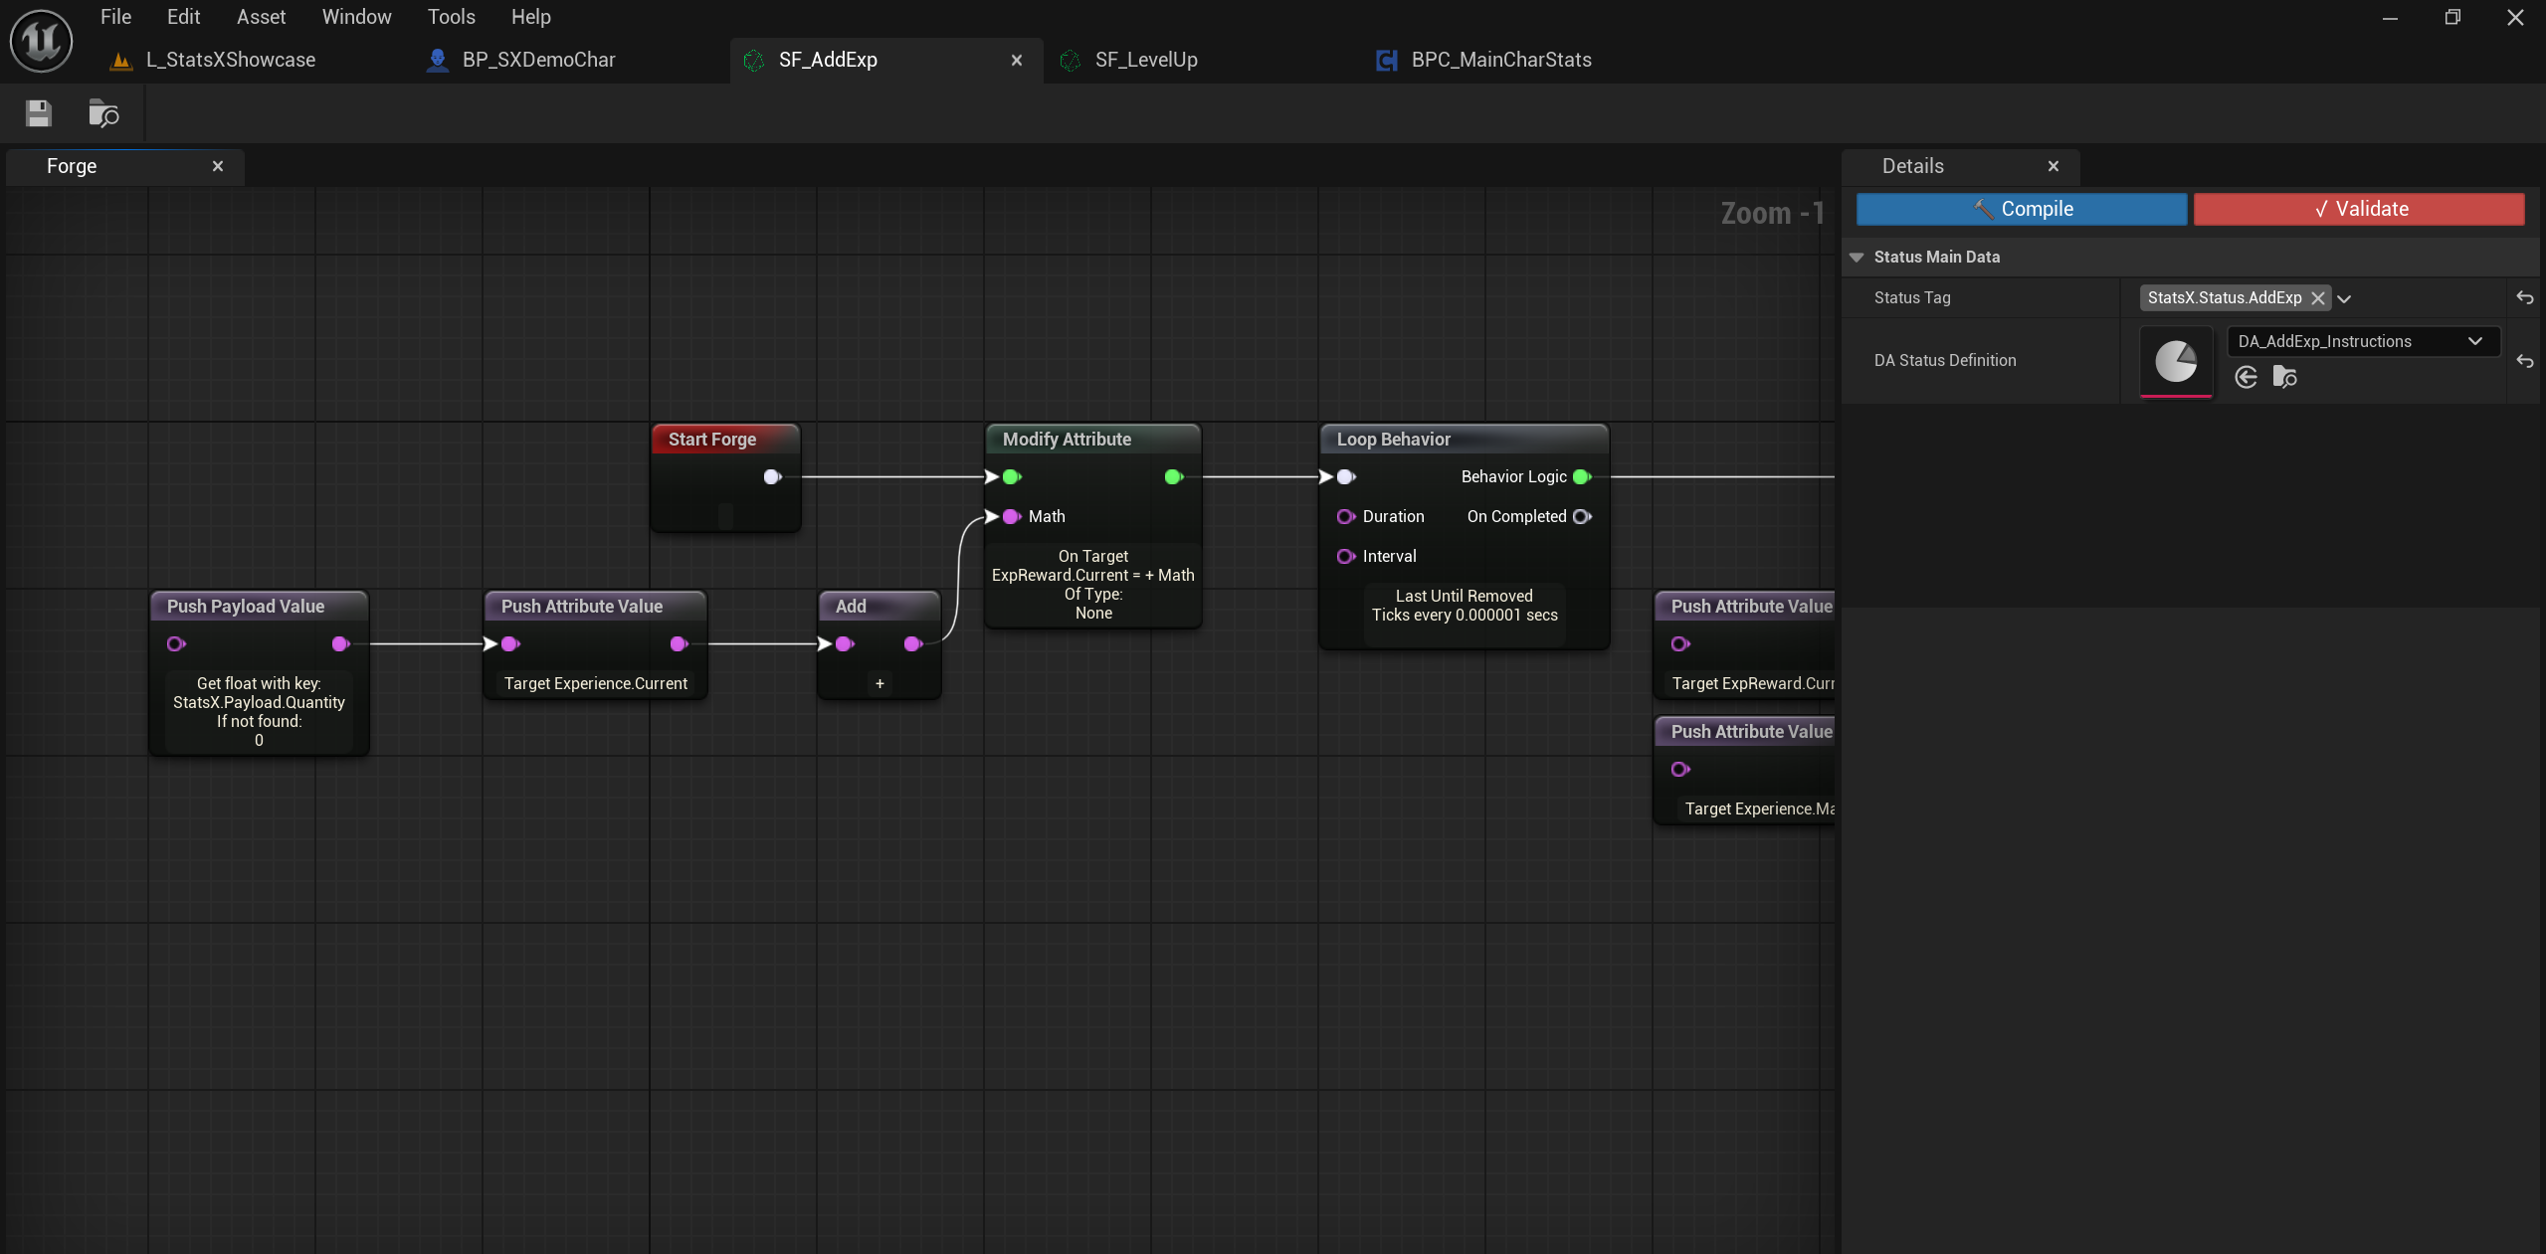Expand Status Tag dropdown chevron
The width and height of the screenshot is (2546, 1254).
click(2344, 298)
